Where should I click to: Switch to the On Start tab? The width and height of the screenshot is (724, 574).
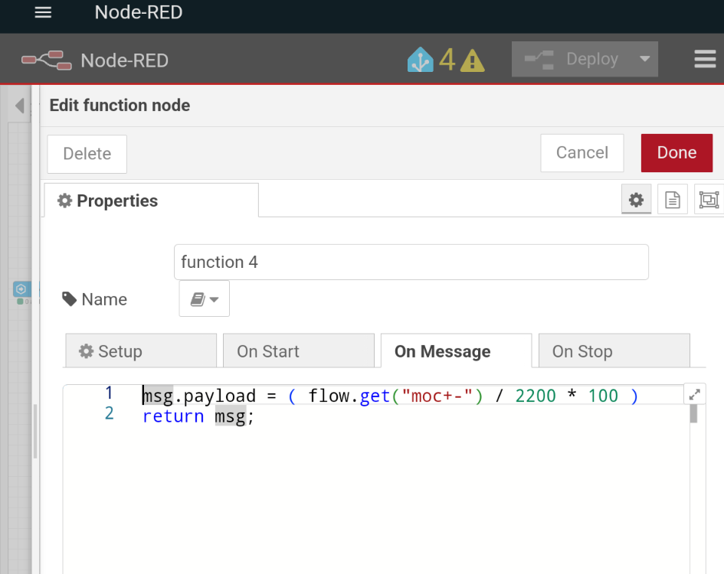tap(298, 351)
